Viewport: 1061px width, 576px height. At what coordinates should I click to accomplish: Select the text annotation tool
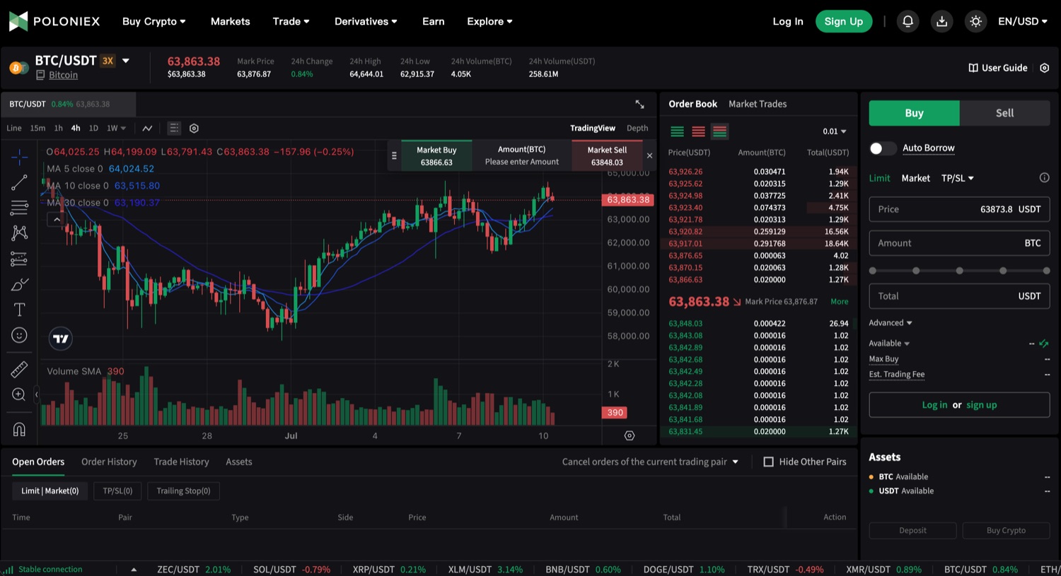pos(19,310)
